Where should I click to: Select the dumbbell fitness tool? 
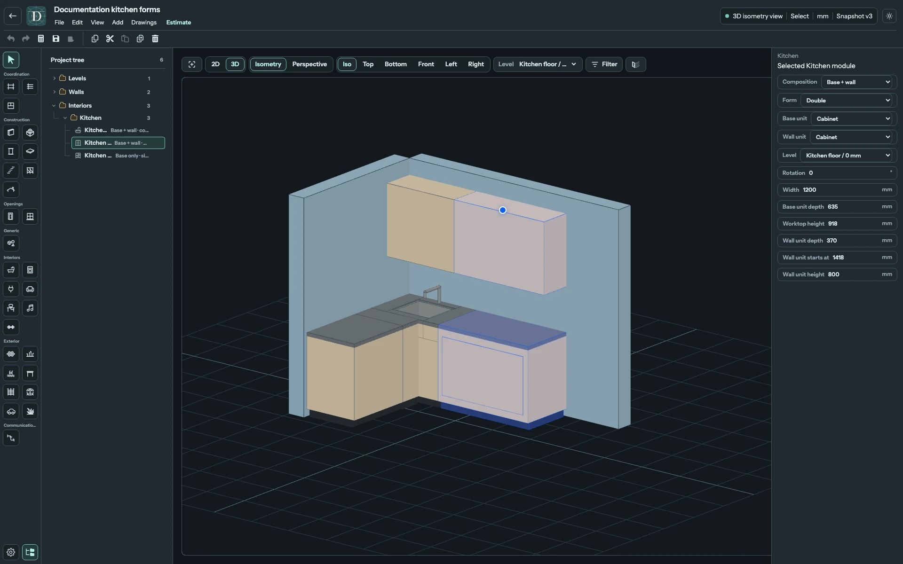(11, 327)
